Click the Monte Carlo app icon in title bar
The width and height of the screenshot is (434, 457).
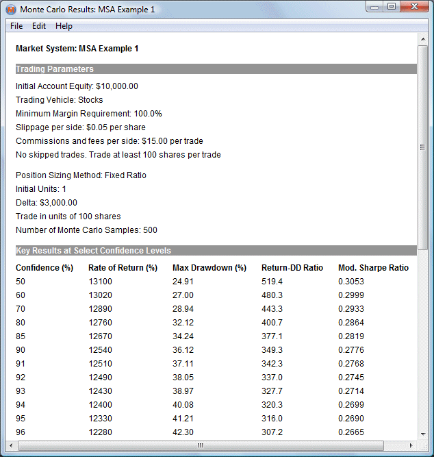tap(11, 10)
